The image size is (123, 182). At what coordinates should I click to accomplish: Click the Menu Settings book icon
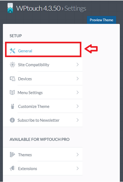pyautogui.click(x=12, y=93)
